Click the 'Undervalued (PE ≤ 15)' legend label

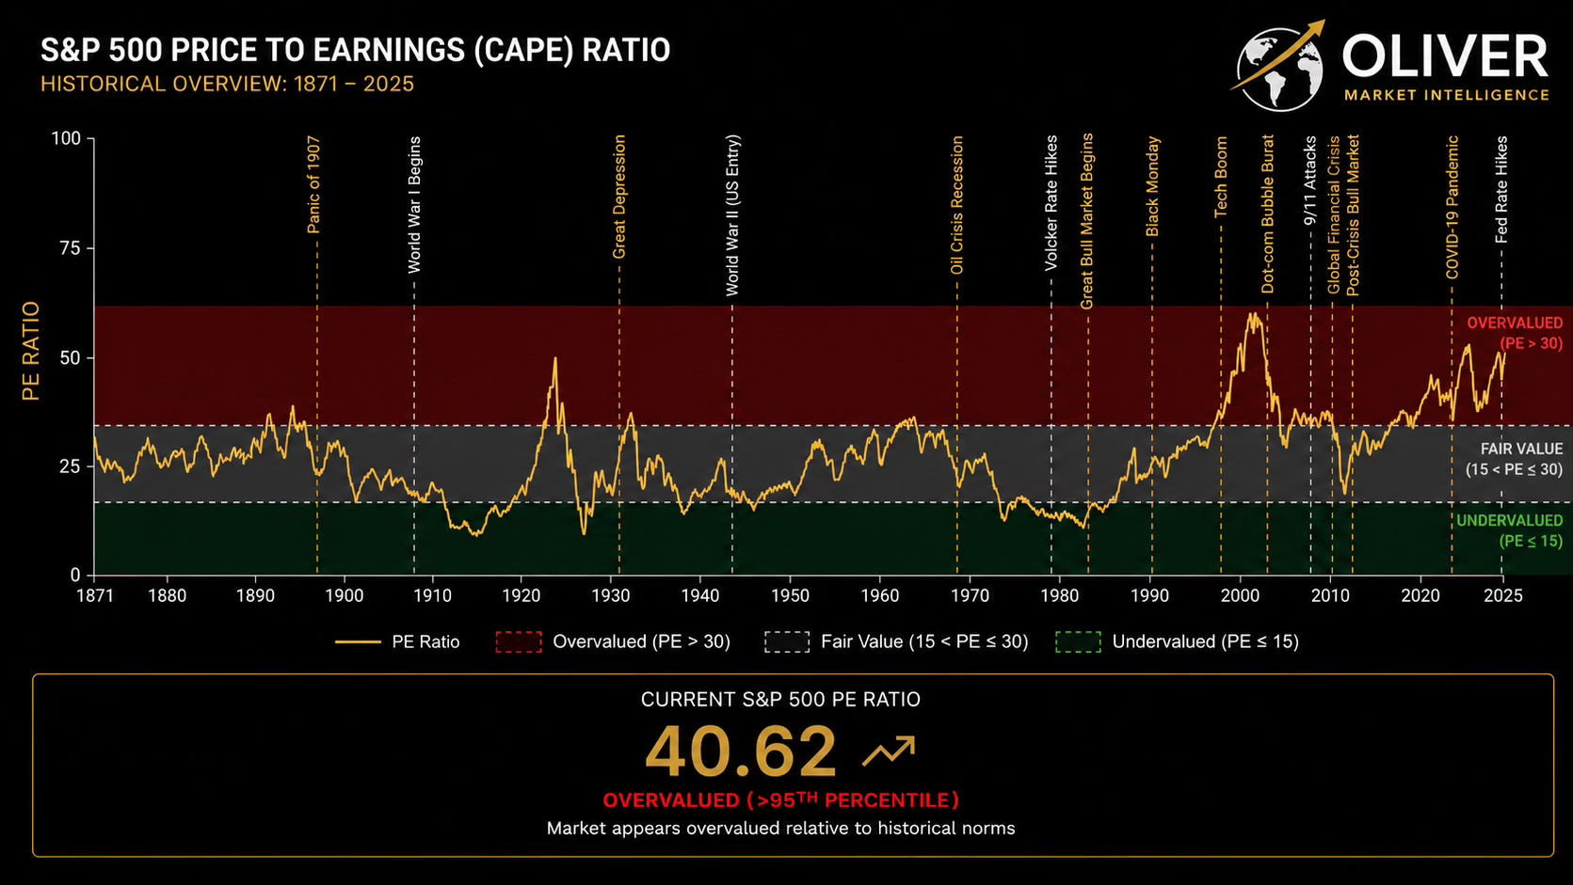coord(1206,642)
